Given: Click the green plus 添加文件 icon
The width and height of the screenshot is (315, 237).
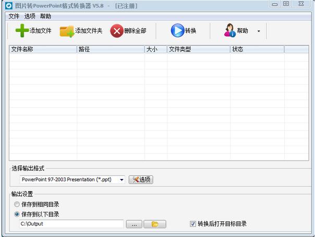Looking at the screenshot, I should pyautogui.click(x=22, y=31).
